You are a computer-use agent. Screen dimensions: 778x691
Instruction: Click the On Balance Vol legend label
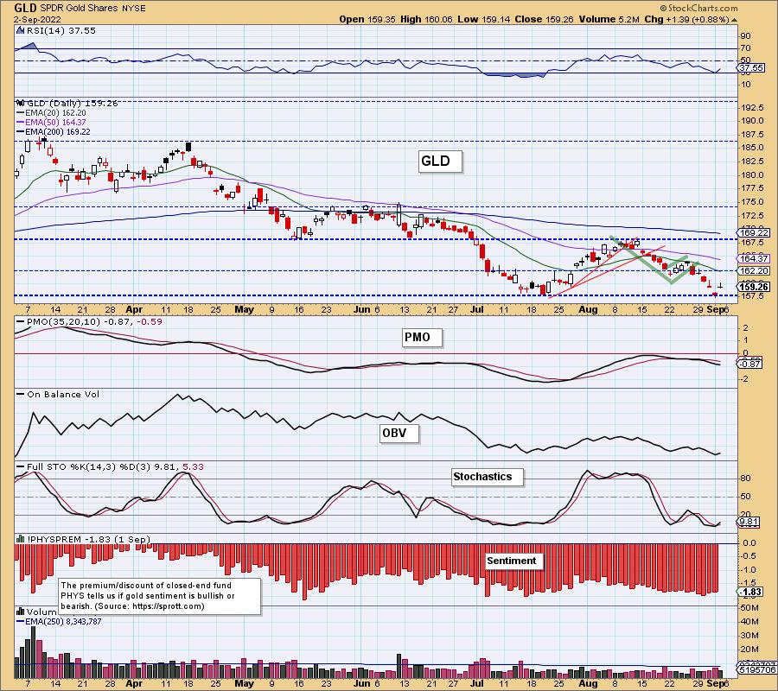click(x=63, y=395)
